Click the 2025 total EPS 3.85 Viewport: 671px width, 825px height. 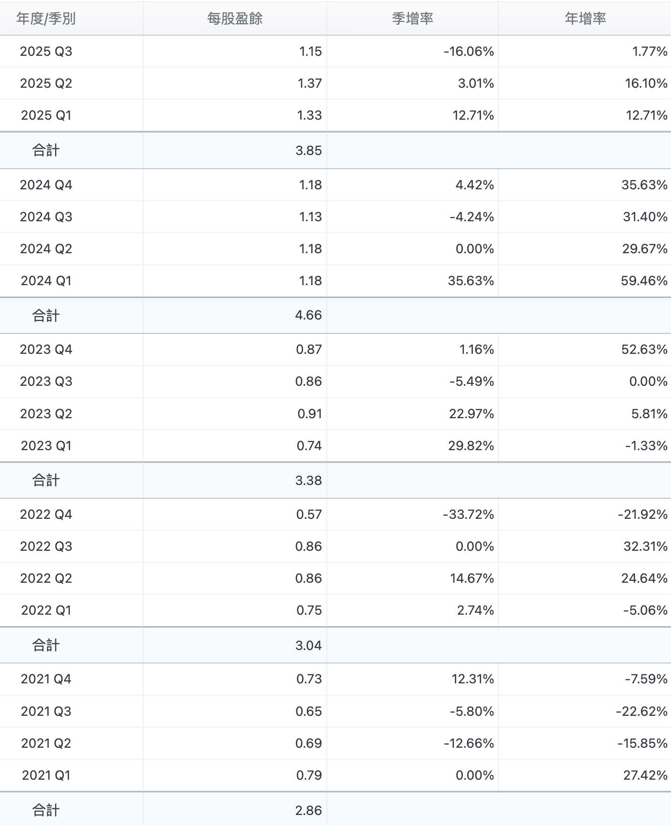click(309, 151)
